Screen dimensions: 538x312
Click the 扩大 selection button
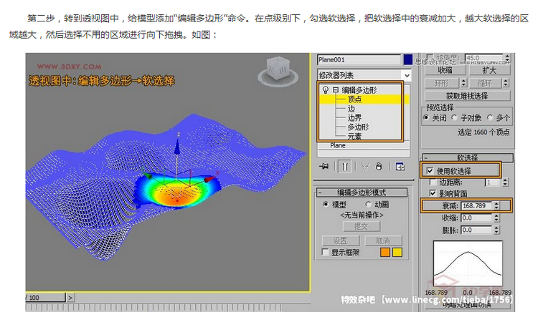[489, 70]
